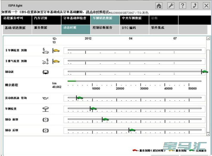Click the vehicle check lift icon
This screenshot has height=156, width=212.
46,109
